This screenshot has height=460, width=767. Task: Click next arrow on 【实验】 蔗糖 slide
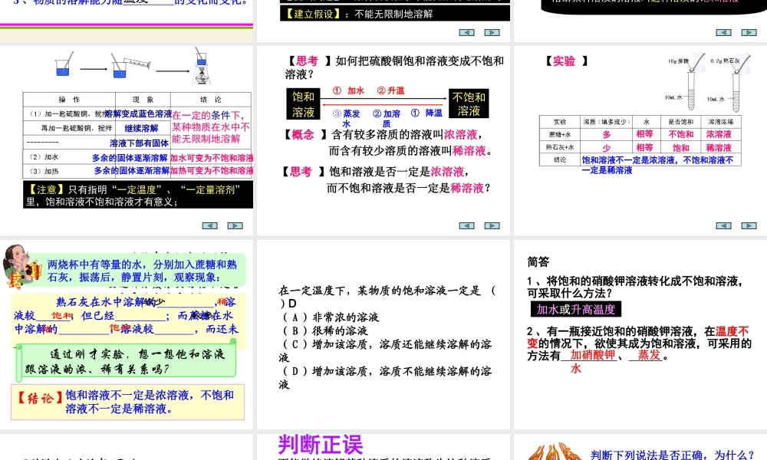(x=749, y=225)
